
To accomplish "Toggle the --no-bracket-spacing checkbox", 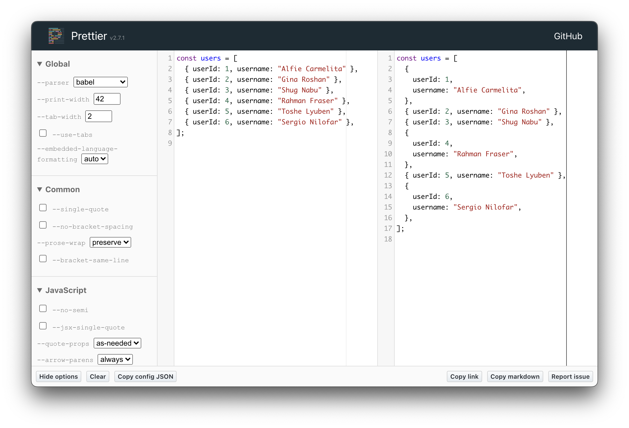I will [x=43, y=225].
